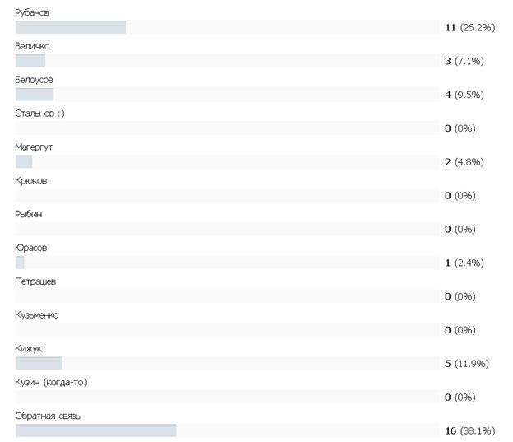Click the Величко result bar

click(30, 61)
